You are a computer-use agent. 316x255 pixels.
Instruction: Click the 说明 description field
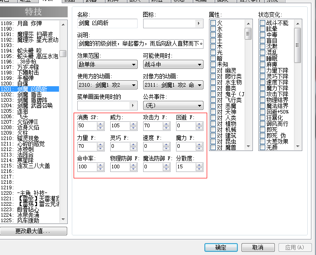tap(140, 44)
